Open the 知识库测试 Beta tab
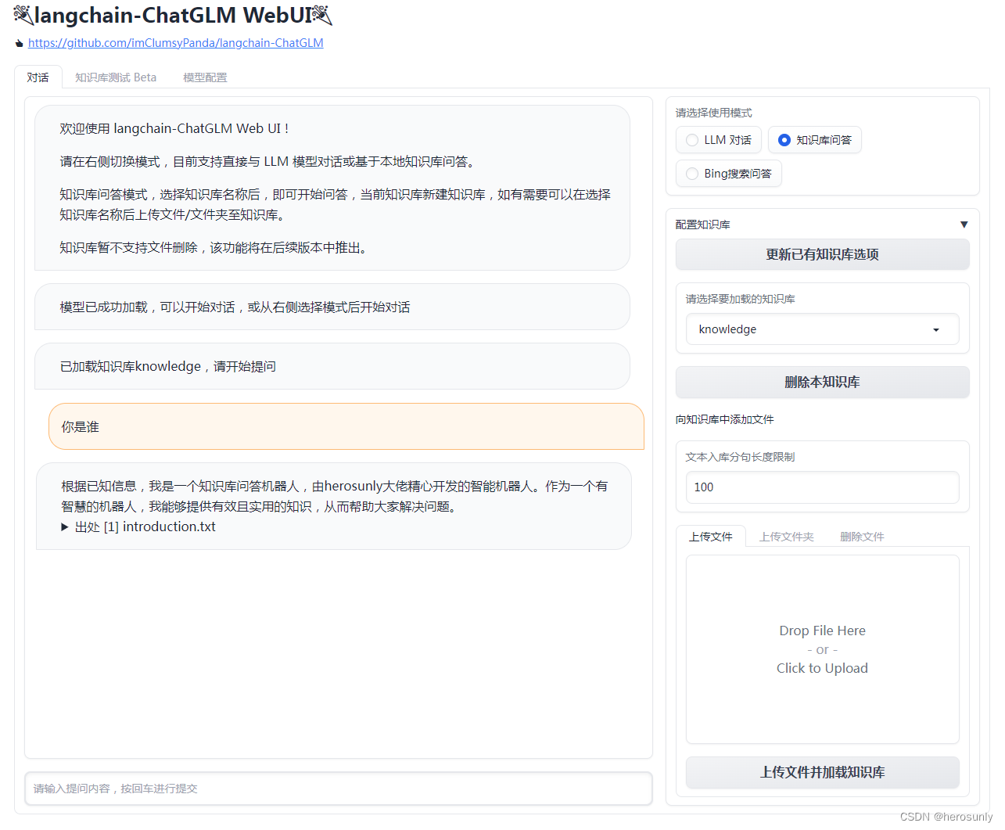This screenshot has height=830, width=1005. (116, 77)
